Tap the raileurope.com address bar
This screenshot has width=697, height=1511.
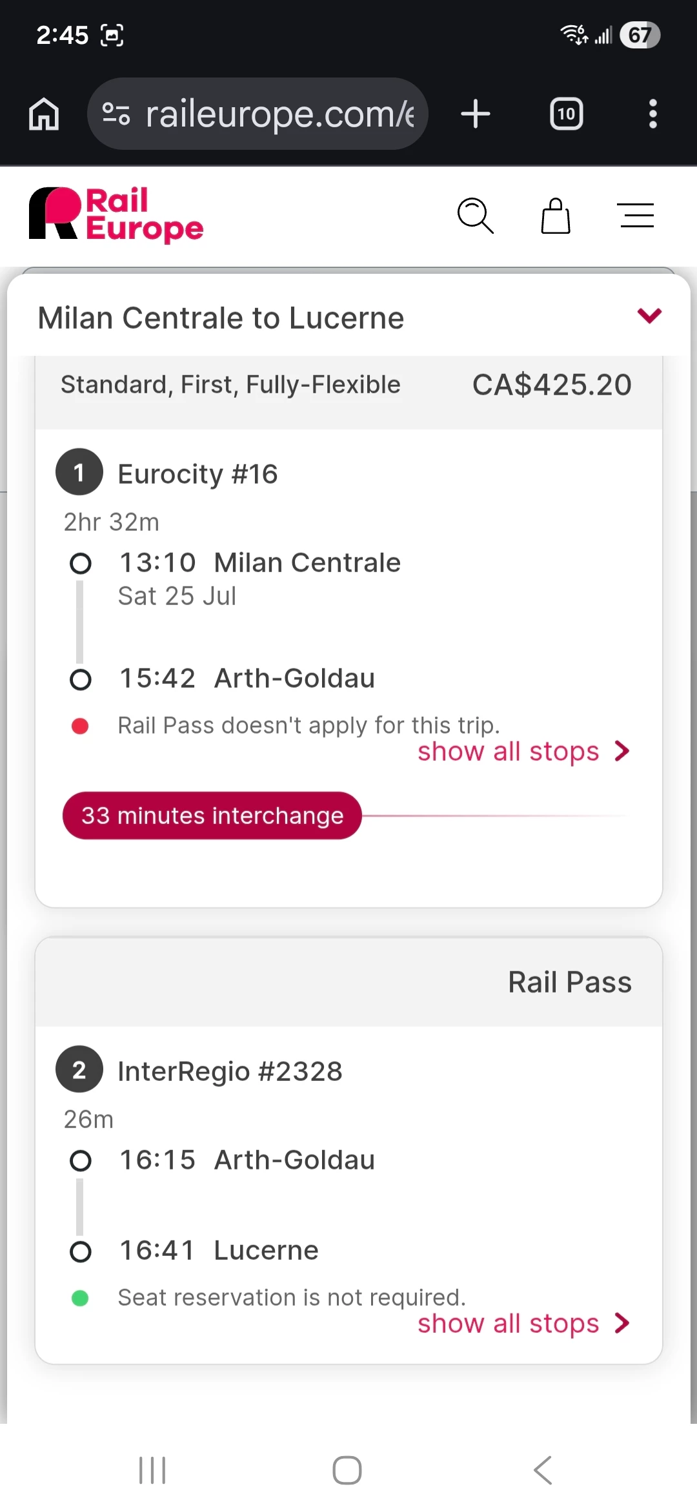tap(279, 114)
